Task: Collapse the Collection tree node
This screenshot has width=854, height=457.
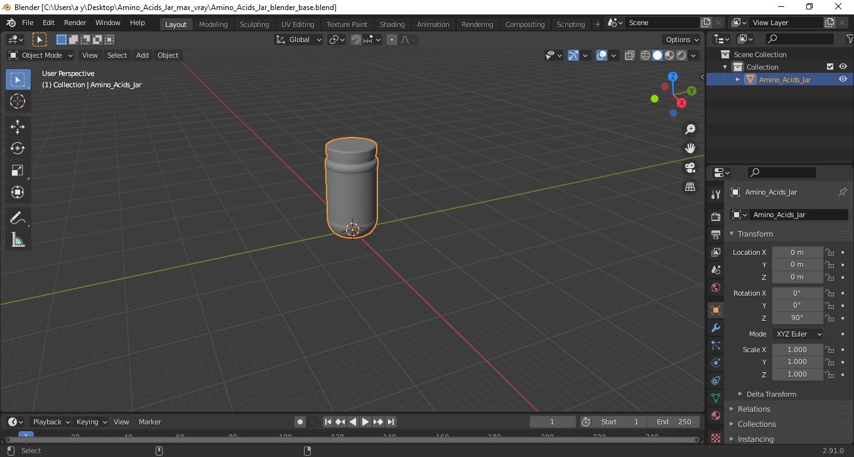Action: coord(725,67)
